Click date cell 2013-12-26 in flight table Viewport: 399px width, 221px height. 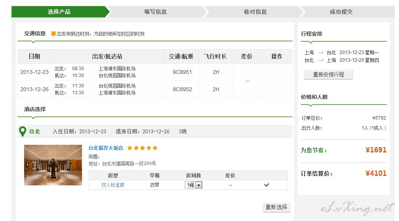[34, 89]
